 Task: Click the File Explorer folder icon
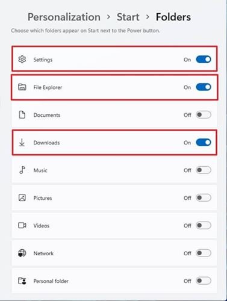coord(22,87)
